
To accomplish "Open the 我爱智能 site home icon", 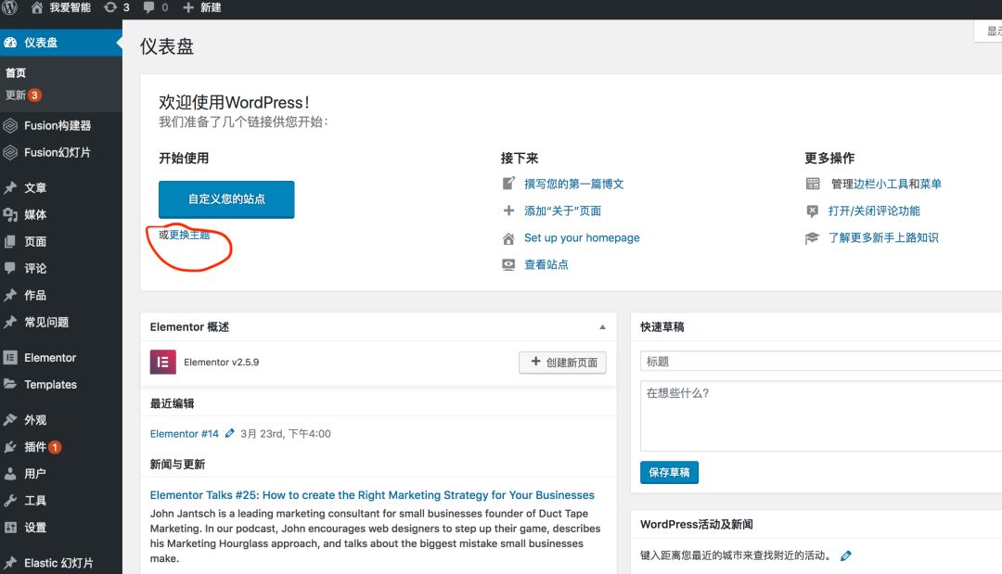I will (x=37, y=7).
